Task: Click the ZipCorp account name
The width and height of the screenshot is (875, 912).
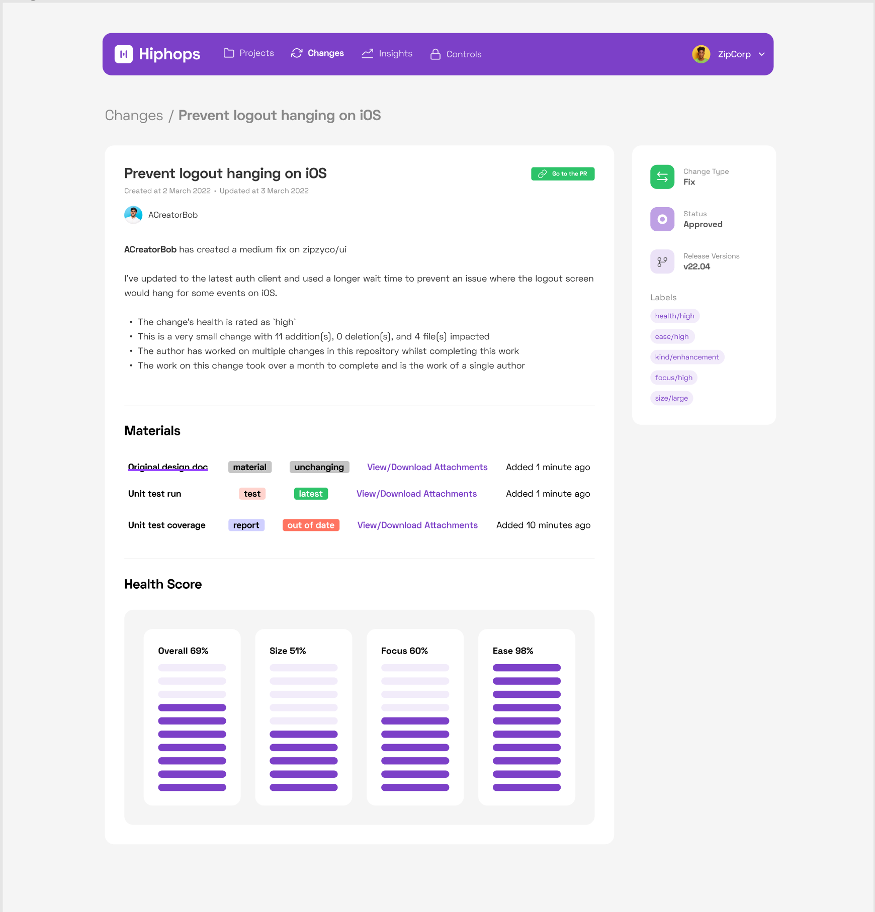Action: point(734,54)
